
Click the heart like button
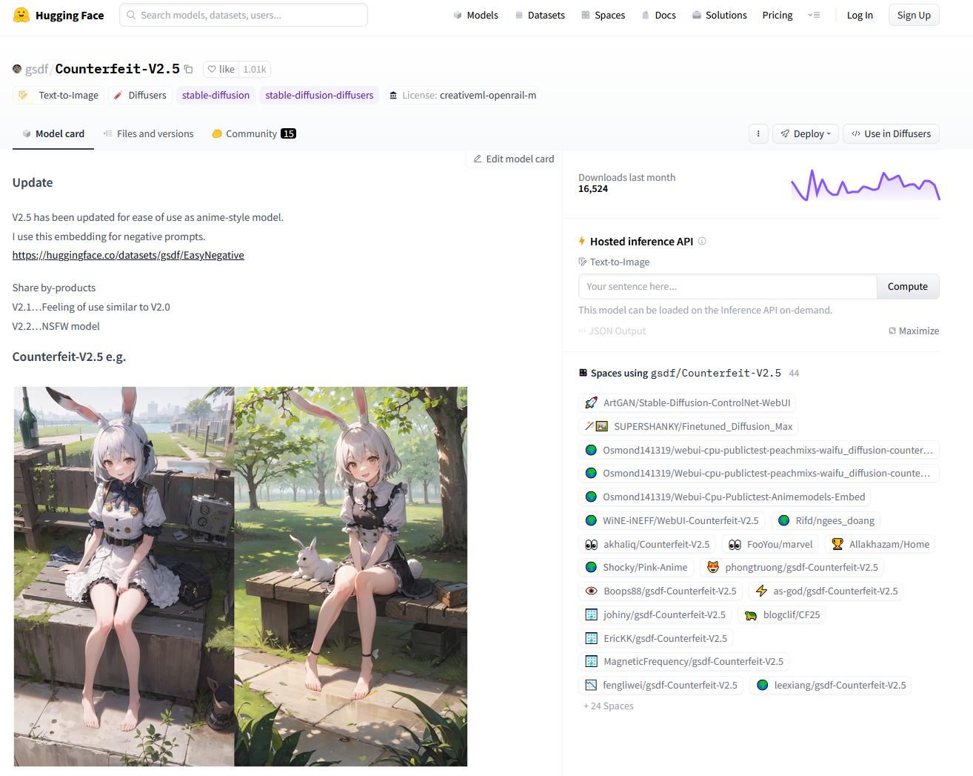click(x=221, y=70)
